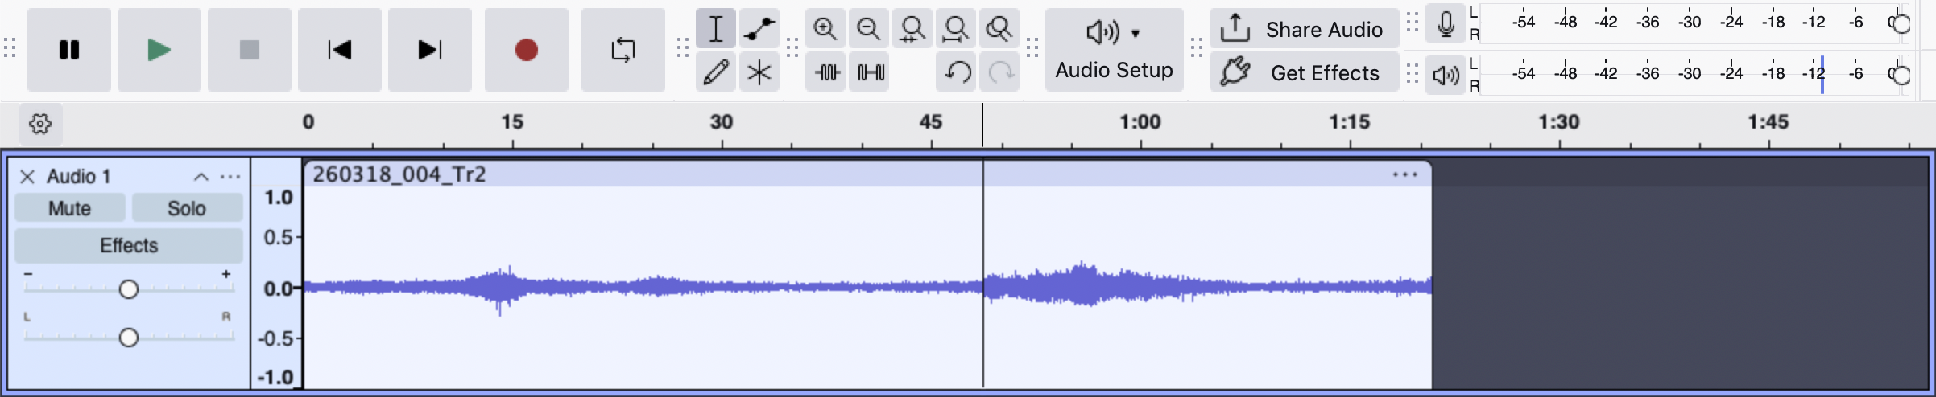The image size is (1936, 397).
Task: Fit project to width zoom icon
Action: 956,29
